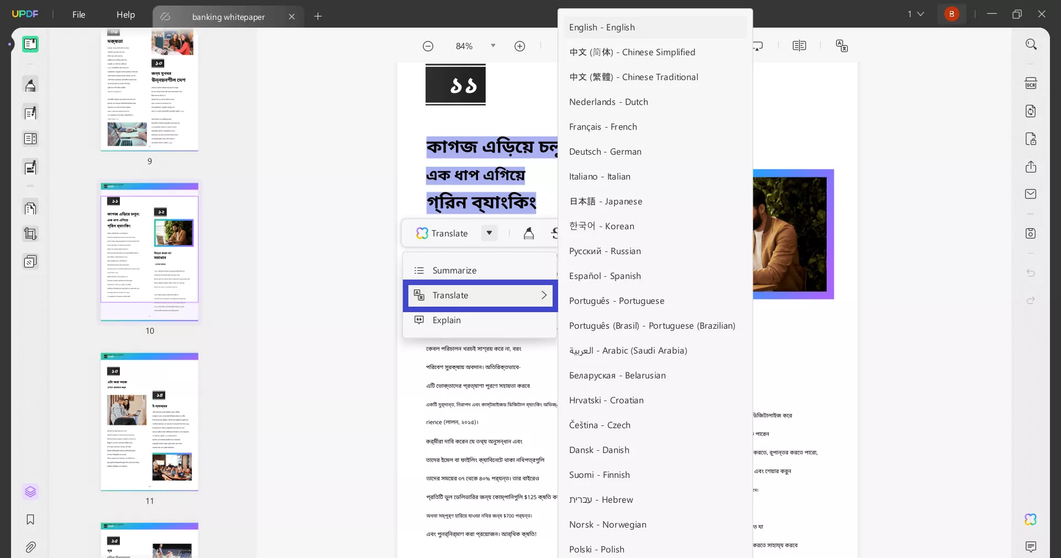The image size is (1061, 558).
Task: Select Русский - Russian option
Action: point(655,251)
